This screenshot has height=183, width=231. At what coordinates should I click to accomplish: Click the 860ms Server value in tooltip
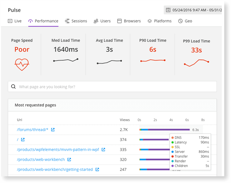coord(204,152)
